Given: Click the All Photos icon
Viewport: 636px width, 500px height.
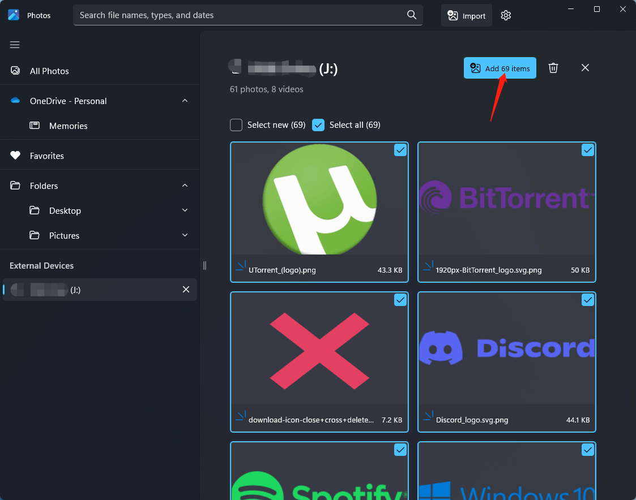Looking at the screenshot, I should pos(15,71).
